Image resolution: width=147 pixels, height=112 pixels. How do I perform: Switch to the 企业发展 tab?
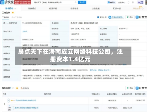[x=96, y=9]
